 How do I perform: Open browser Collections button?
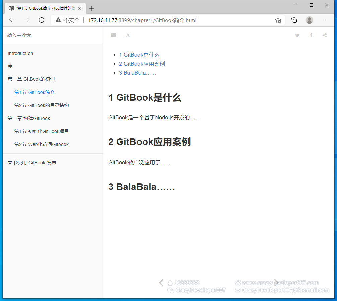point(294,20)
